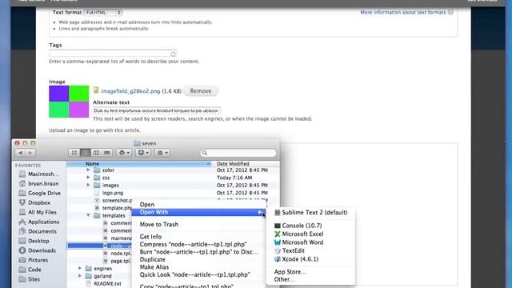The image size is (512, 288).
Task: Expand the images folder
Action: (88, 185)
